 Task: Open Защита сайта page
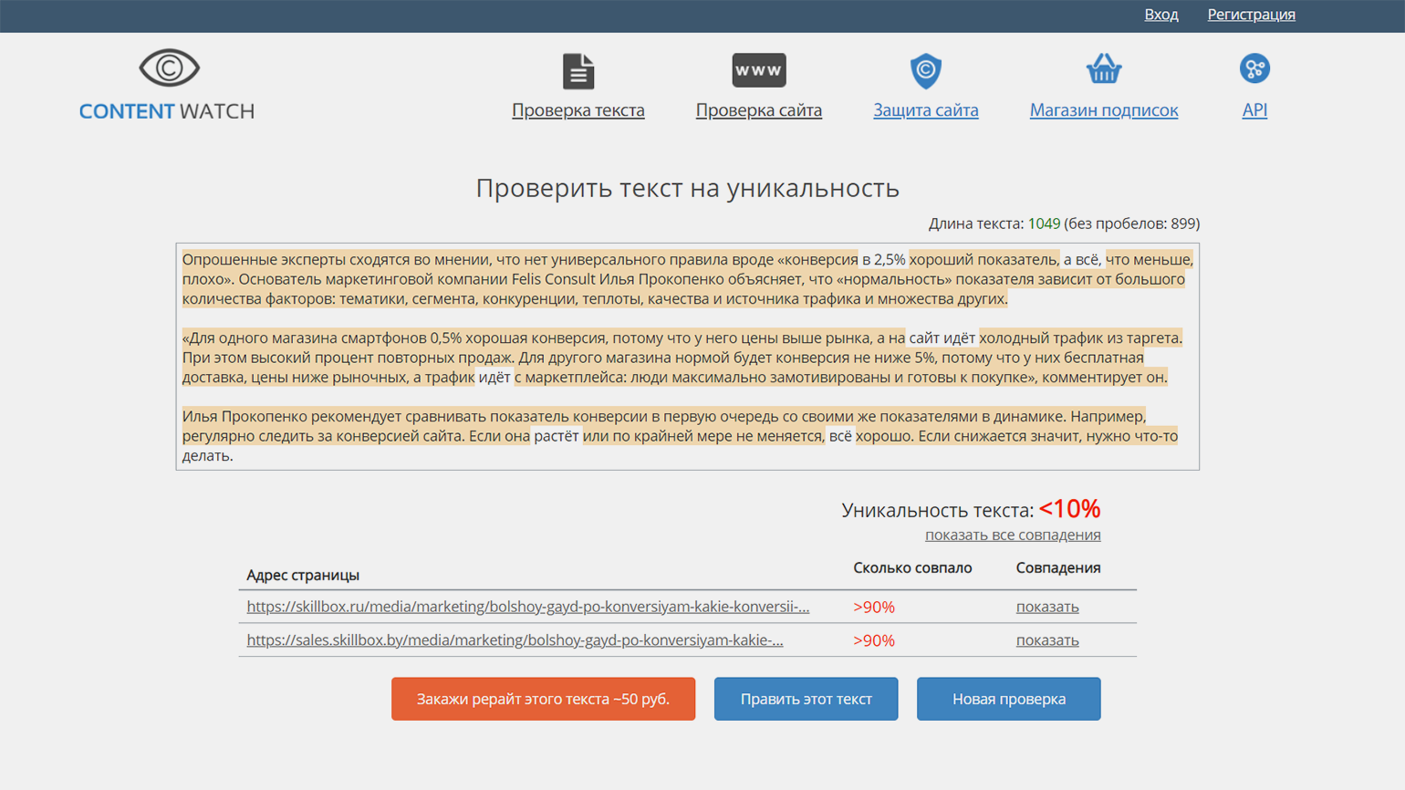pyautogui.click(x=925, y=110)
